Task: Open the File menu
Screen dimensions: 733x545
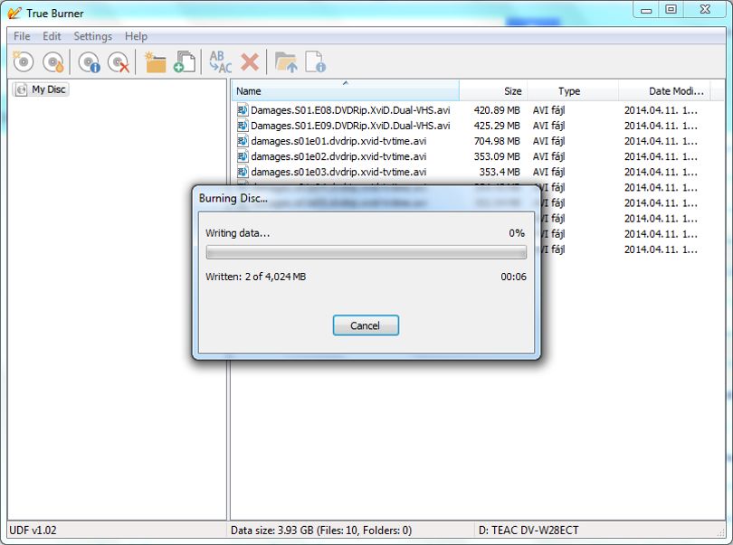Action: [22, 36]
